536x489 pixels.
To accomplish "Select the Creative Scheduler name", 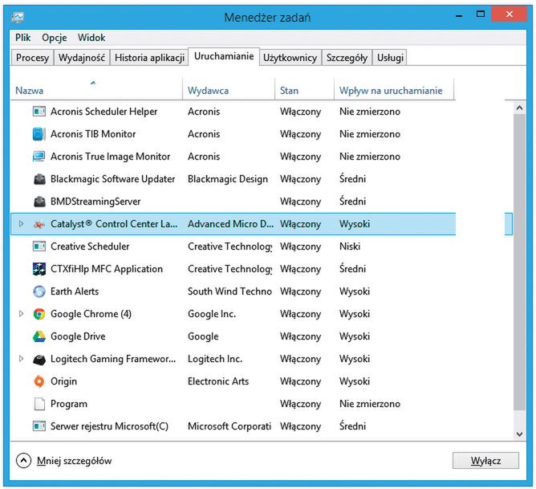I will 90,247.
